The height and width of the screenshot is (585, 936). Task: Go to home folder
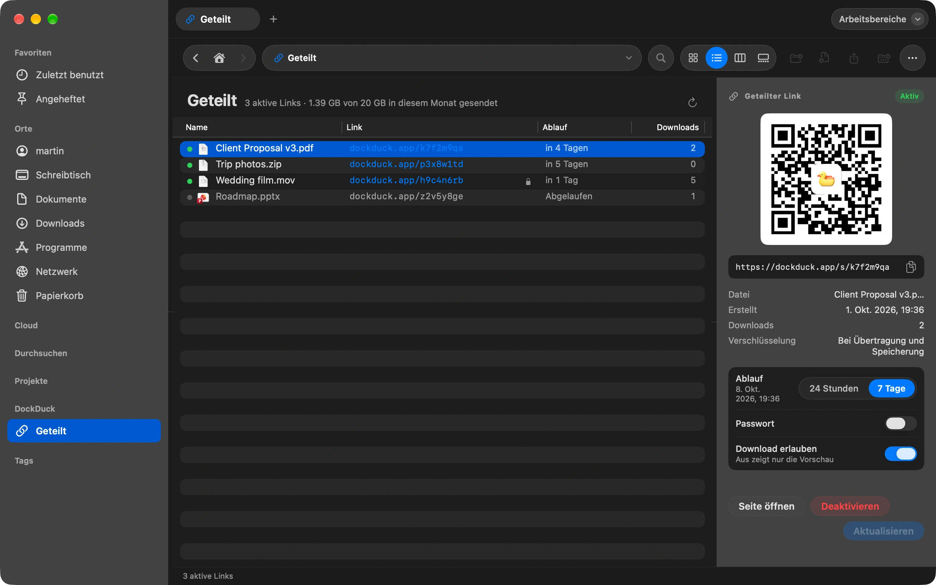pos(219,58)
